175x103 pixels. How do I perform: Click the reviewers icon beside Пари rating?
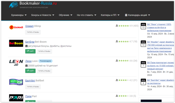pyautogui.click(x=117, y=96)
